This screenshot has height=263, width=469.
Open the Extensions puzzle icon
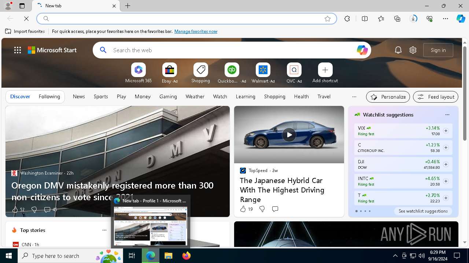click(347, 19)
